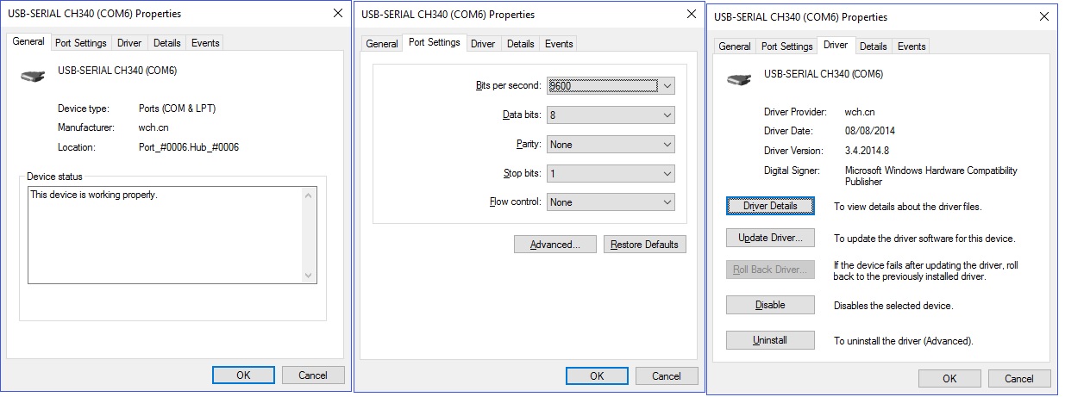Disable the selected device
This screenshot has height=397, width=1065.
[770, 305]
